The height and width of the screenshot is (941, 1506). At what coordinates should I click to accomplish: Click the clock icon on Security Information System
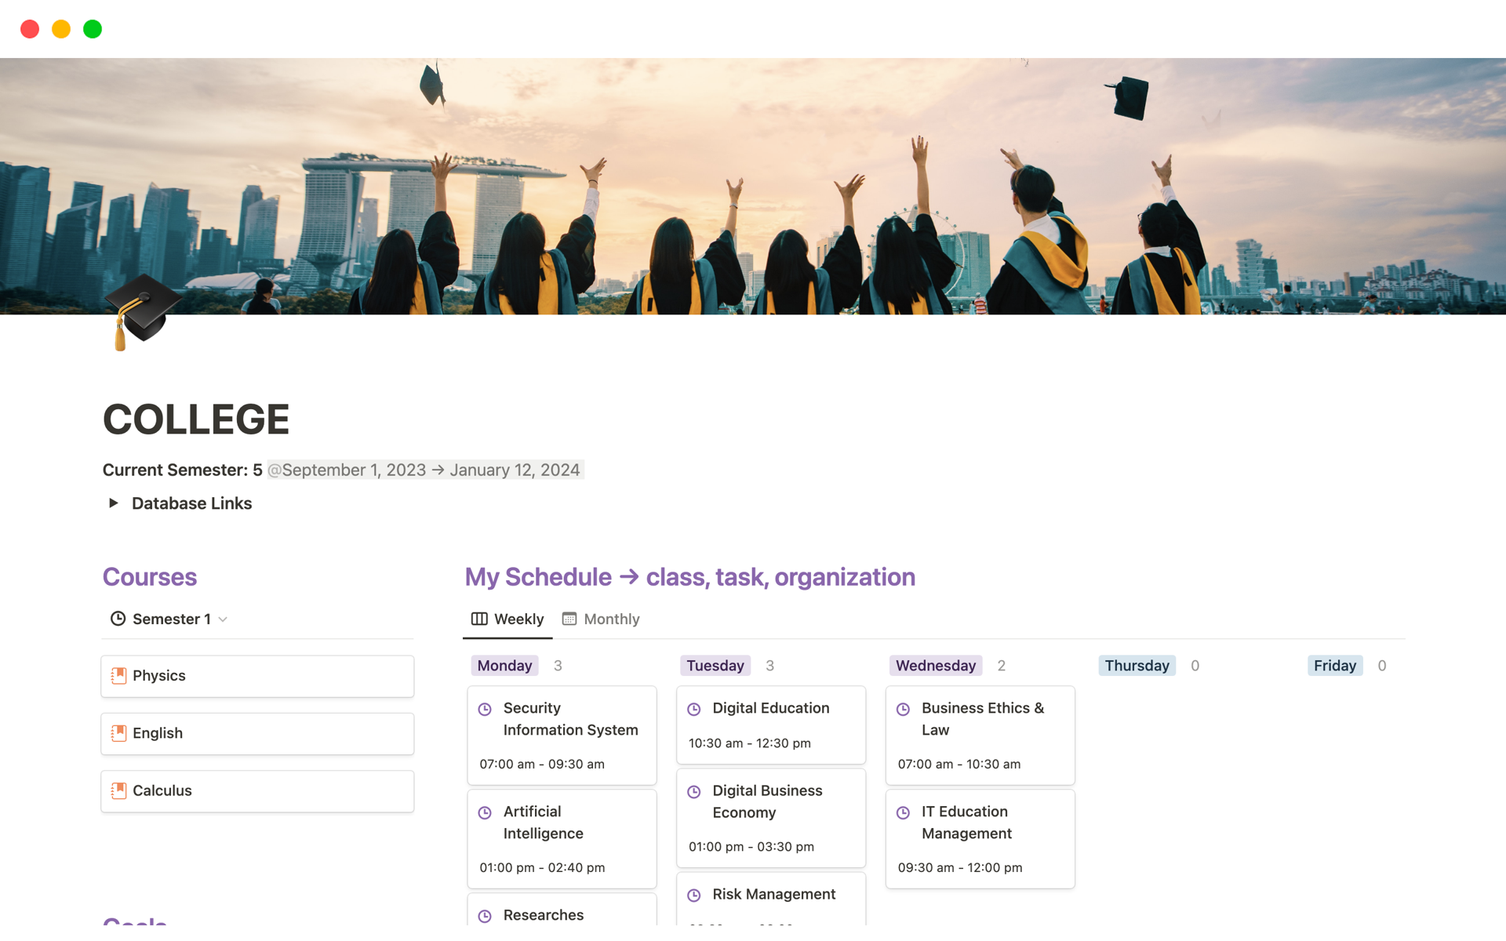click(x=485, y=709)
